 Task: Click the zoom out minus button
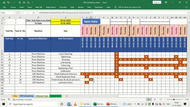[165, 100]
